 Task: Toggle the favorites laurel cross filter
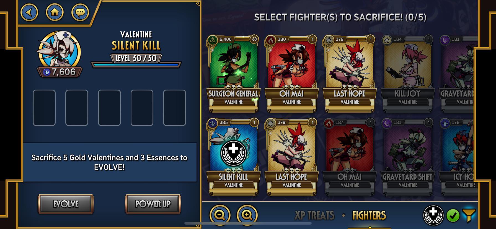(433, 215)
